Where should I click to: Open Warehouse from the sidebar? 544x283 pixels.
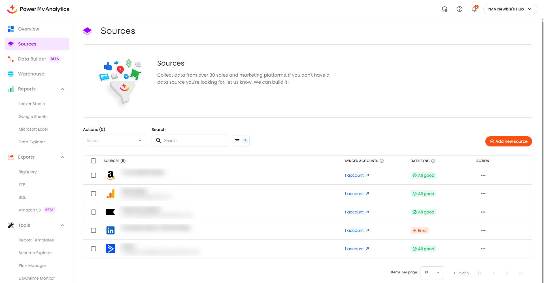pos(31,74)
